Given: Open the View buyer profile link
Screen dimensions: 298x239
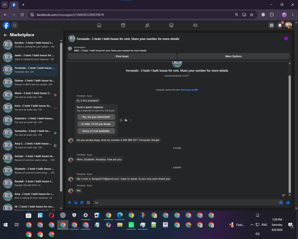Looking at the screenshot, I should pos(190,90).
